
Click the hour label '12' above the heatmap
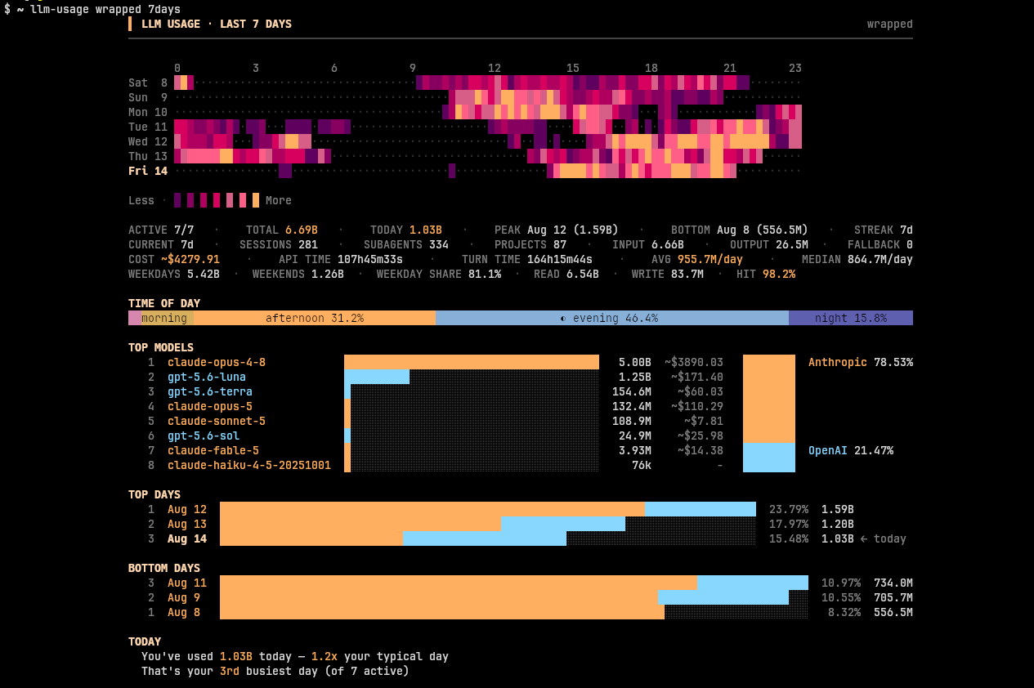point(495,68)
